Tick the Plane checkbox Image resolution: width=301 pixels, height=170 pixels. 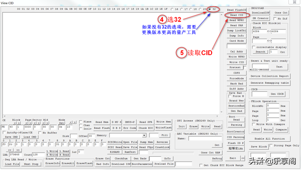(x=80, y=121)
